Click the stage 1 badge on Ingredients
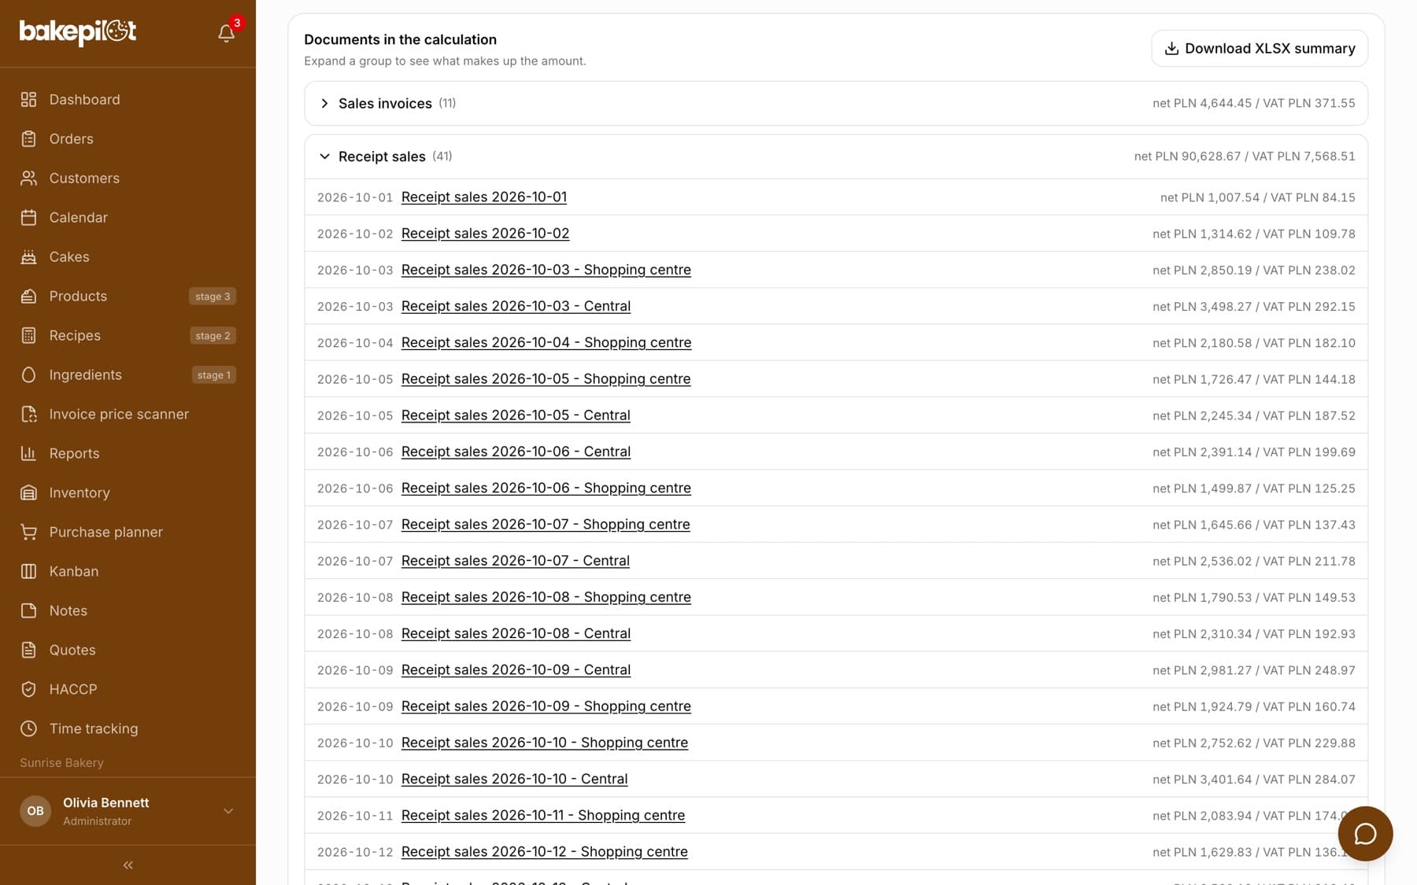 214,375
